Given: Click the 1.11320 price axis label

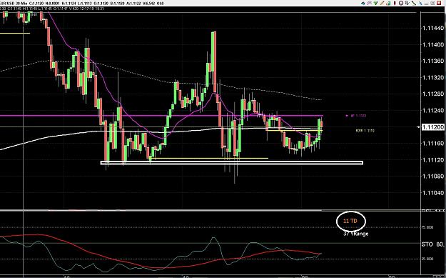Looking at the screenshot, I should [x=433, y=77].
